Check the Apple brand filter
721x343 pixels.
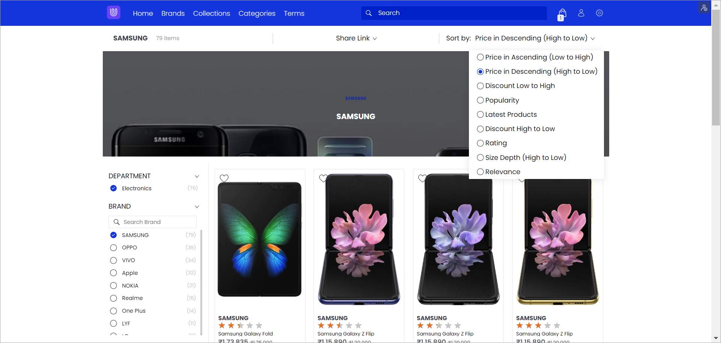click(x=113, y=273)
